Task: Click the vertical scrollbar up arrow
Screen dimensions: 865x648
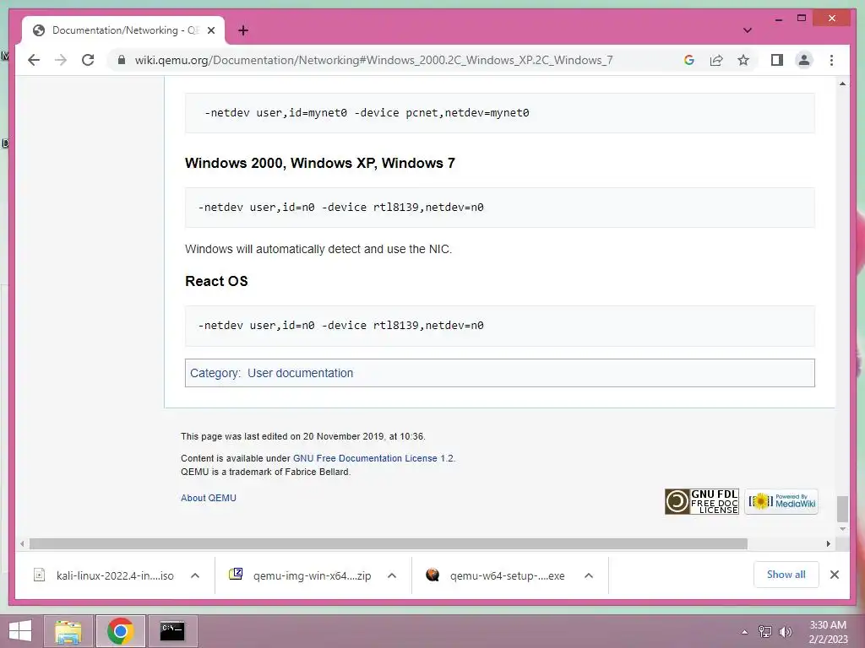Action: pyautogui.click(x=842, y=84)
